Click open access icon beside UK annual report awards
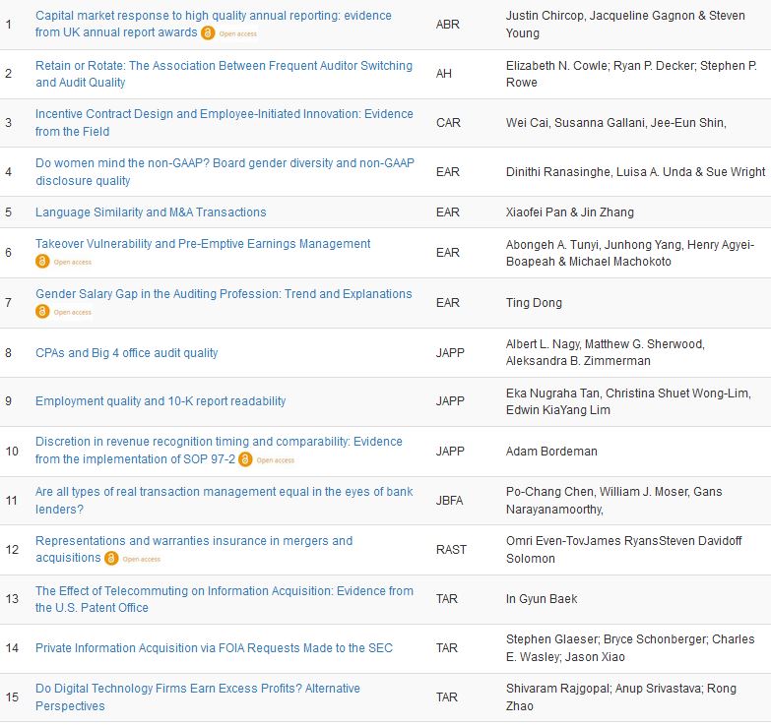The height and width of the screenshot is (726, 771). point(208,32)
